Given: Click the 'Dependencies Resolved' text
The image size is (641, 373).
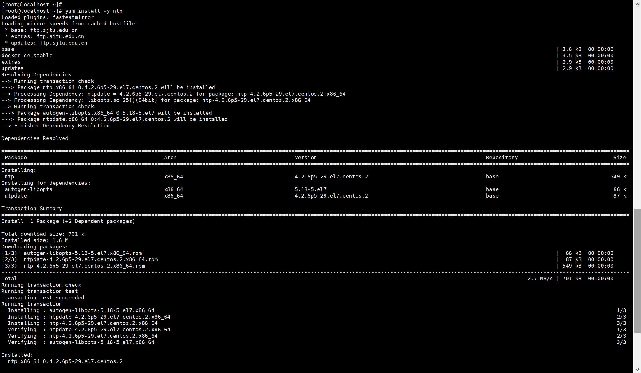Looking at the screenshot, I should pyautogui.click(x=35, y=138).
